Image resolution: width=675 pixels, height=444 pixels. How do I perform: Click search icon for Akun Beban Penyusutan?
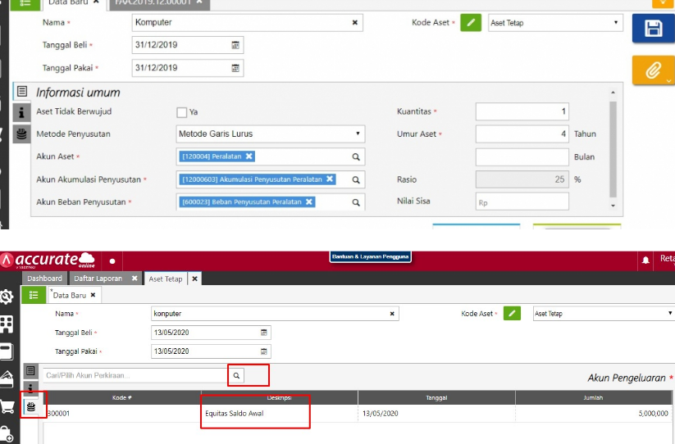click(356, 202)
